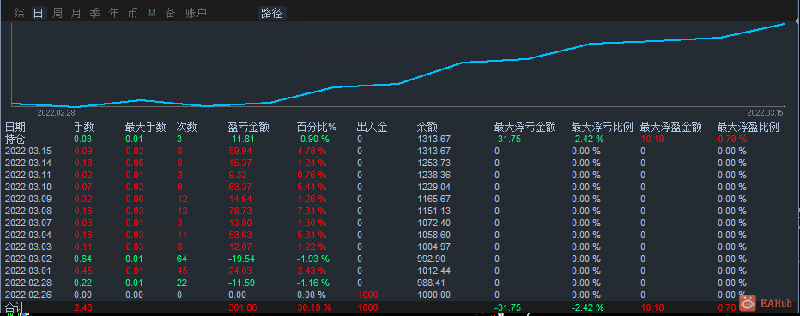800x316 pixels.
Task: Open the 账户 account tab
Action: click(196, 13)
